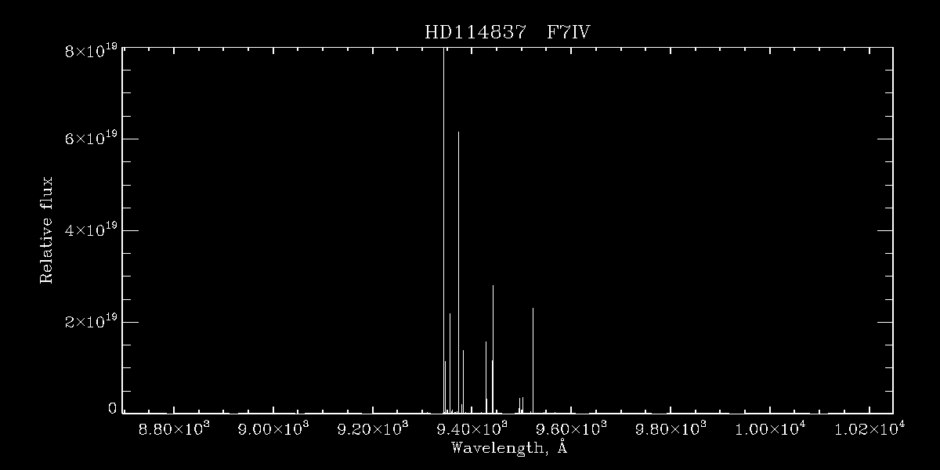Click the x-axis tick label 9.00×10³
This screenshot has height=470, width=940.
(273, 428)
